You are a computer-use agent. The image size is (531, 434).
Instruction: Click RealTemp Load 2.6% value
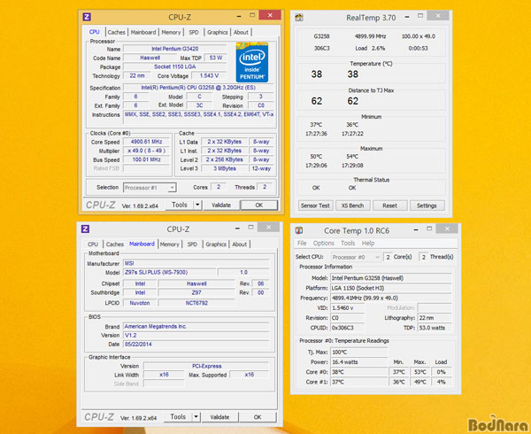(370, 48)
